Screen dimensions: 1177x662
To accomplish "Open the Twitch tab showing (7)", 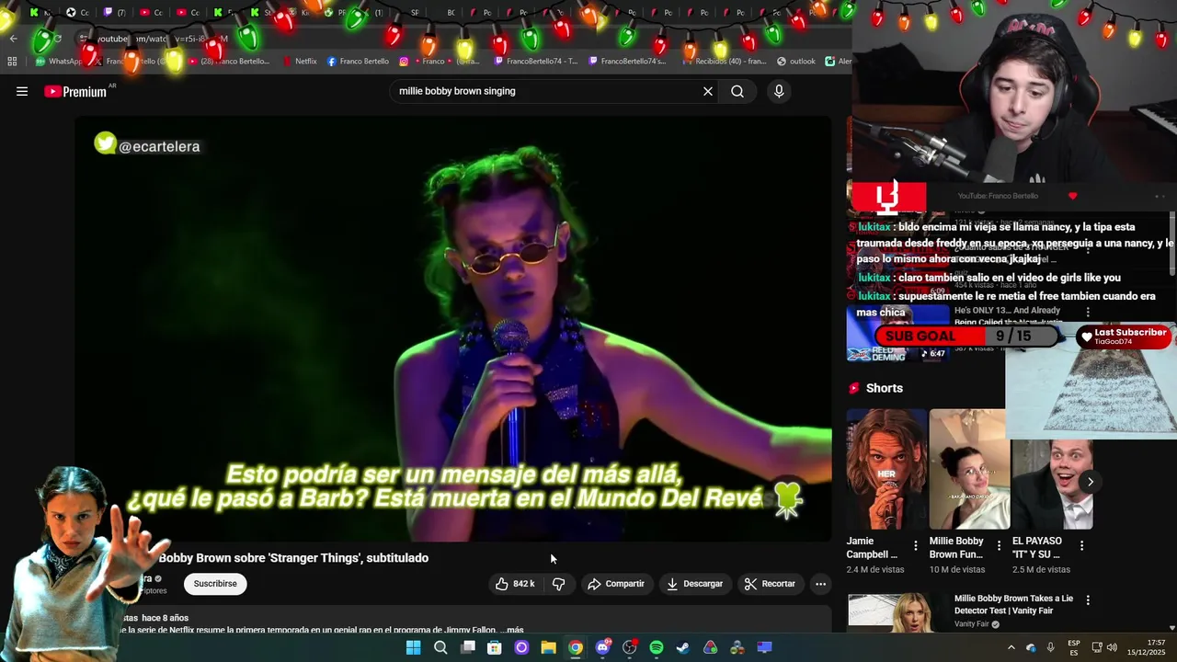I will [113, 13].
